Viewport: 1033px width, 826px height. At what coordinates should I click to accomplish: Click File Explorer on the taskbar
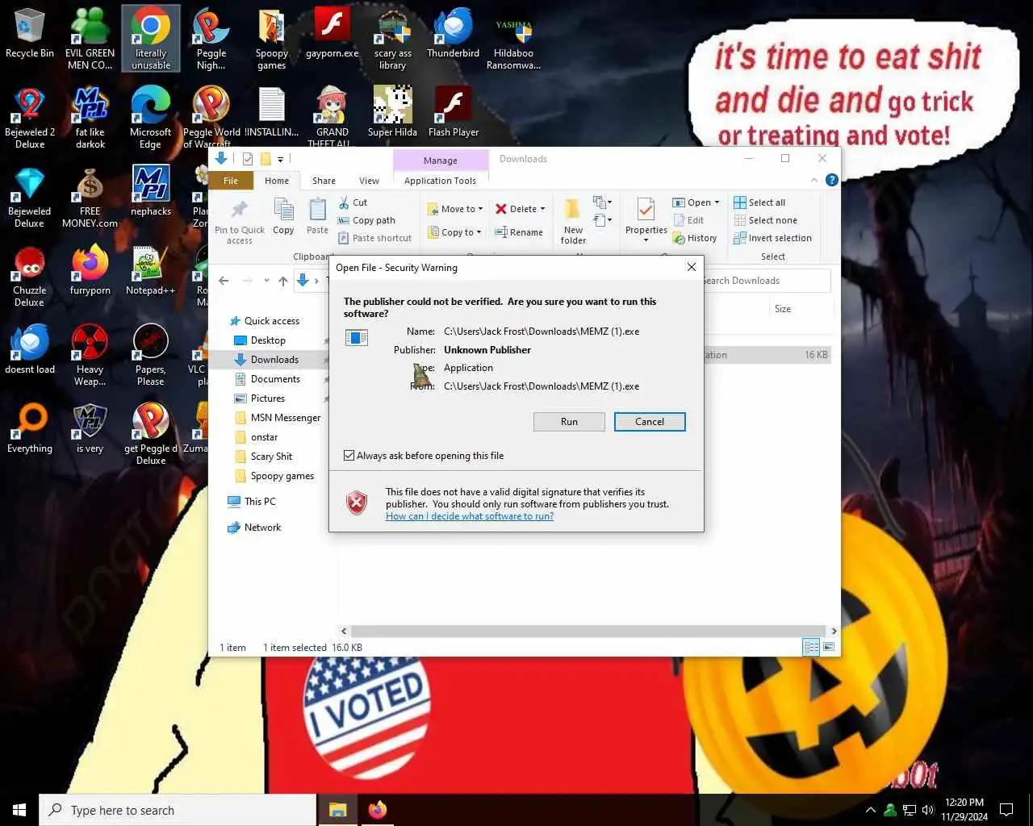338,810
